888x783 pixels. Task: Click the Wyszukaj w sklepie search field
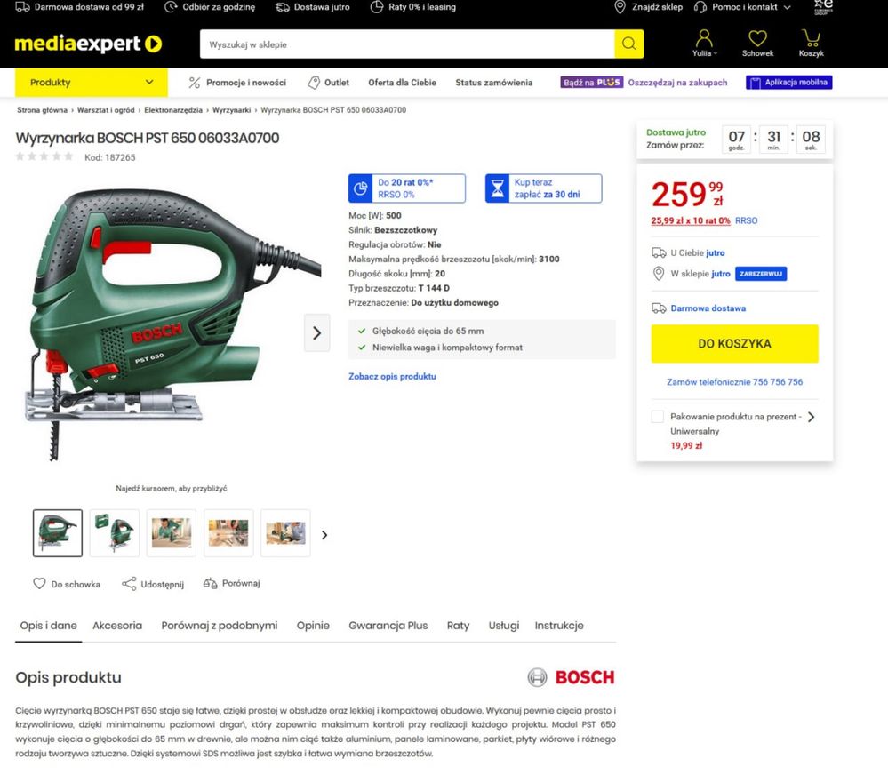point(407,44)
